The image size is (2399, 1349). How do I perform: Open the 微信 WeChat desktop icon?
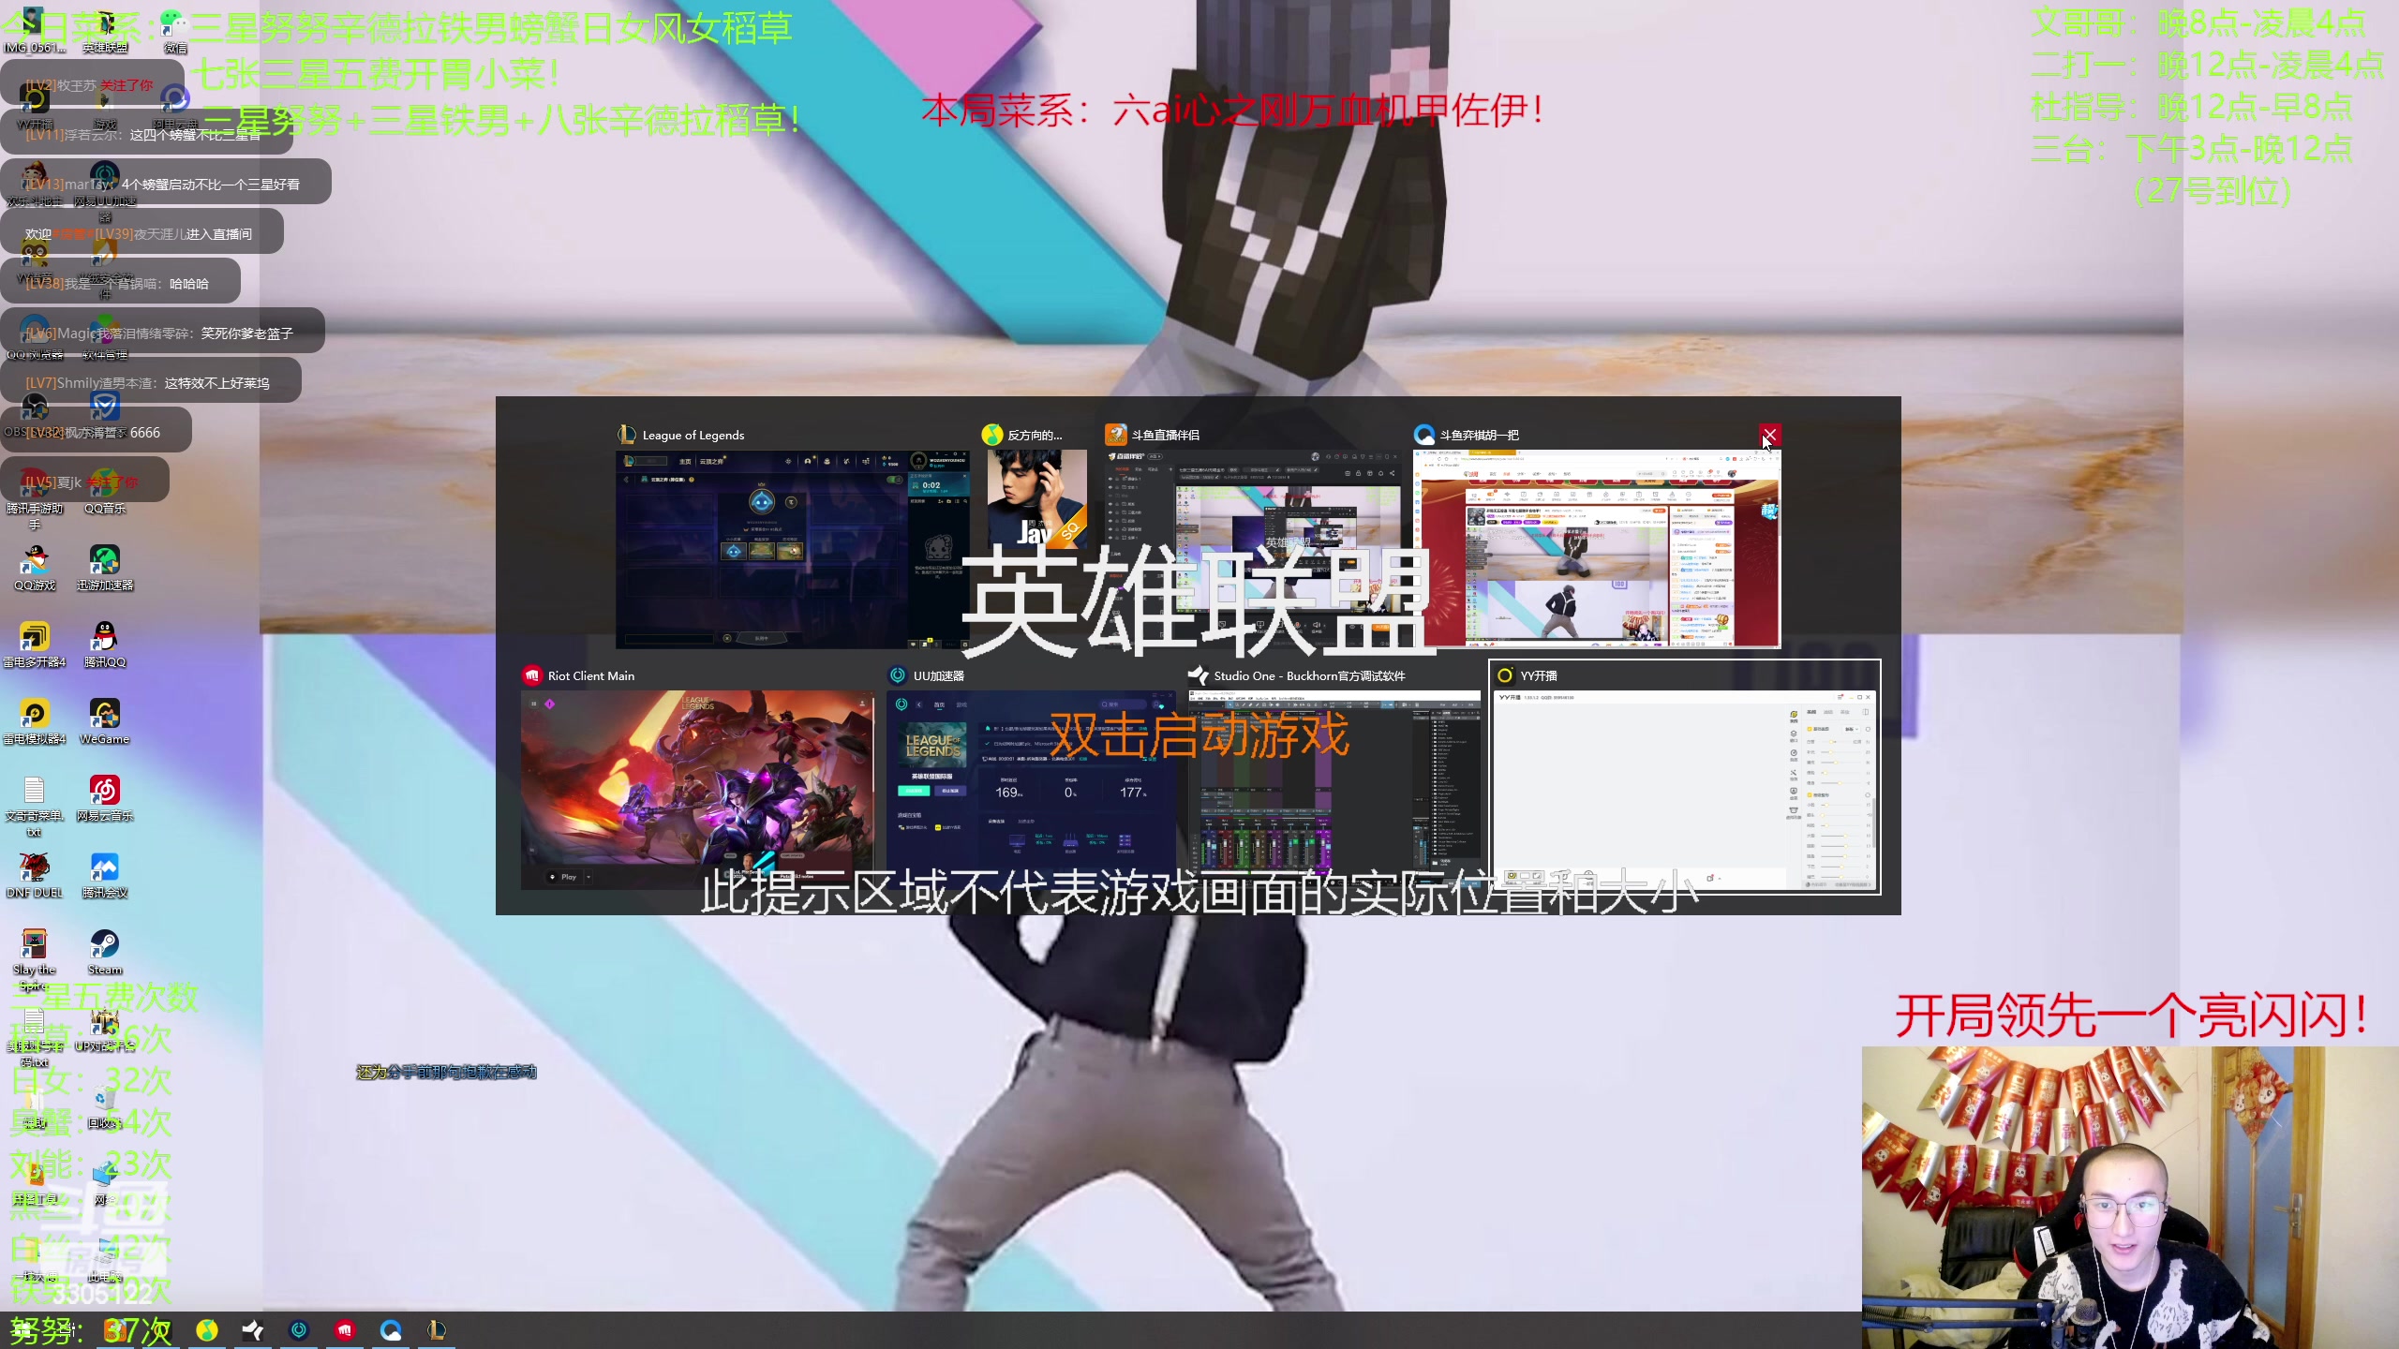coord(174,30)
